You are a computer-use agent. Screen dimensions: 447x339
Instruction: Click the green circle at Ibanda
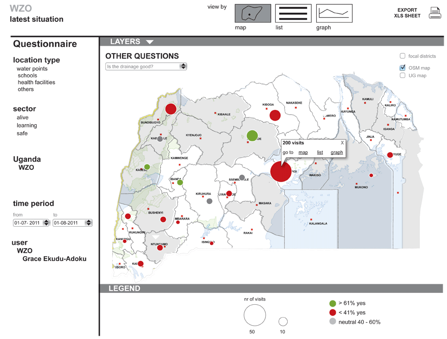pos(180,183)
